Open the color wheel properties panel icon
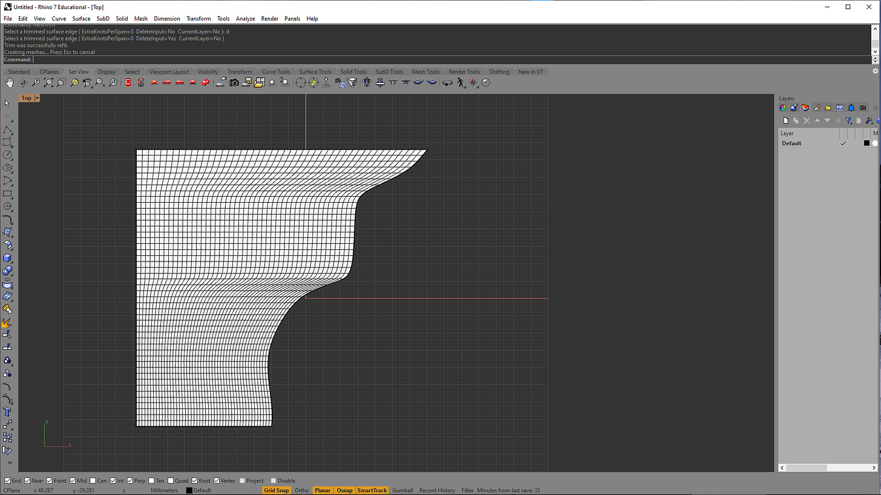 782,108
